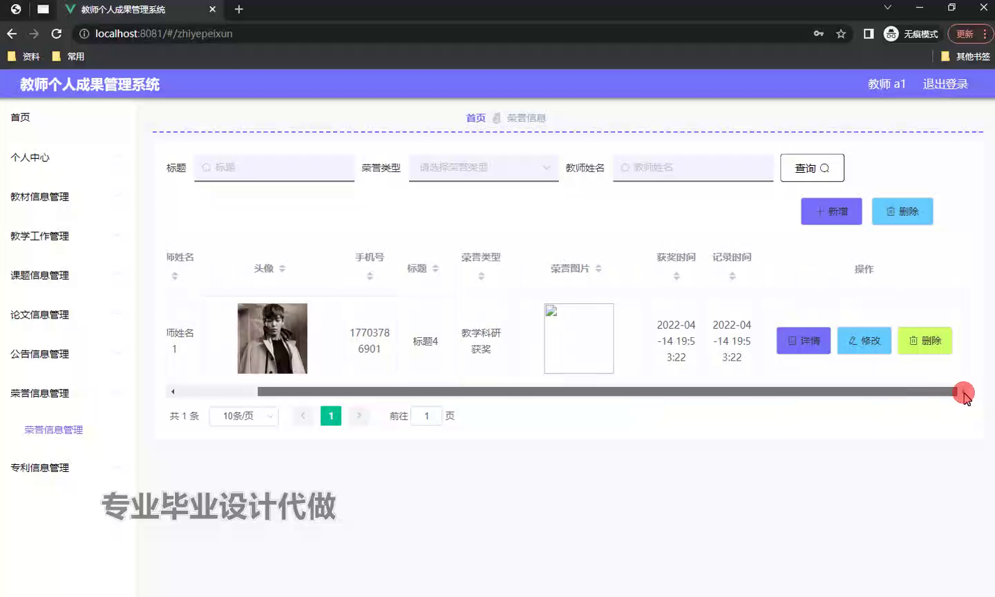Expand the 论文信息管理 sidebar menu

tap(68, 315)
